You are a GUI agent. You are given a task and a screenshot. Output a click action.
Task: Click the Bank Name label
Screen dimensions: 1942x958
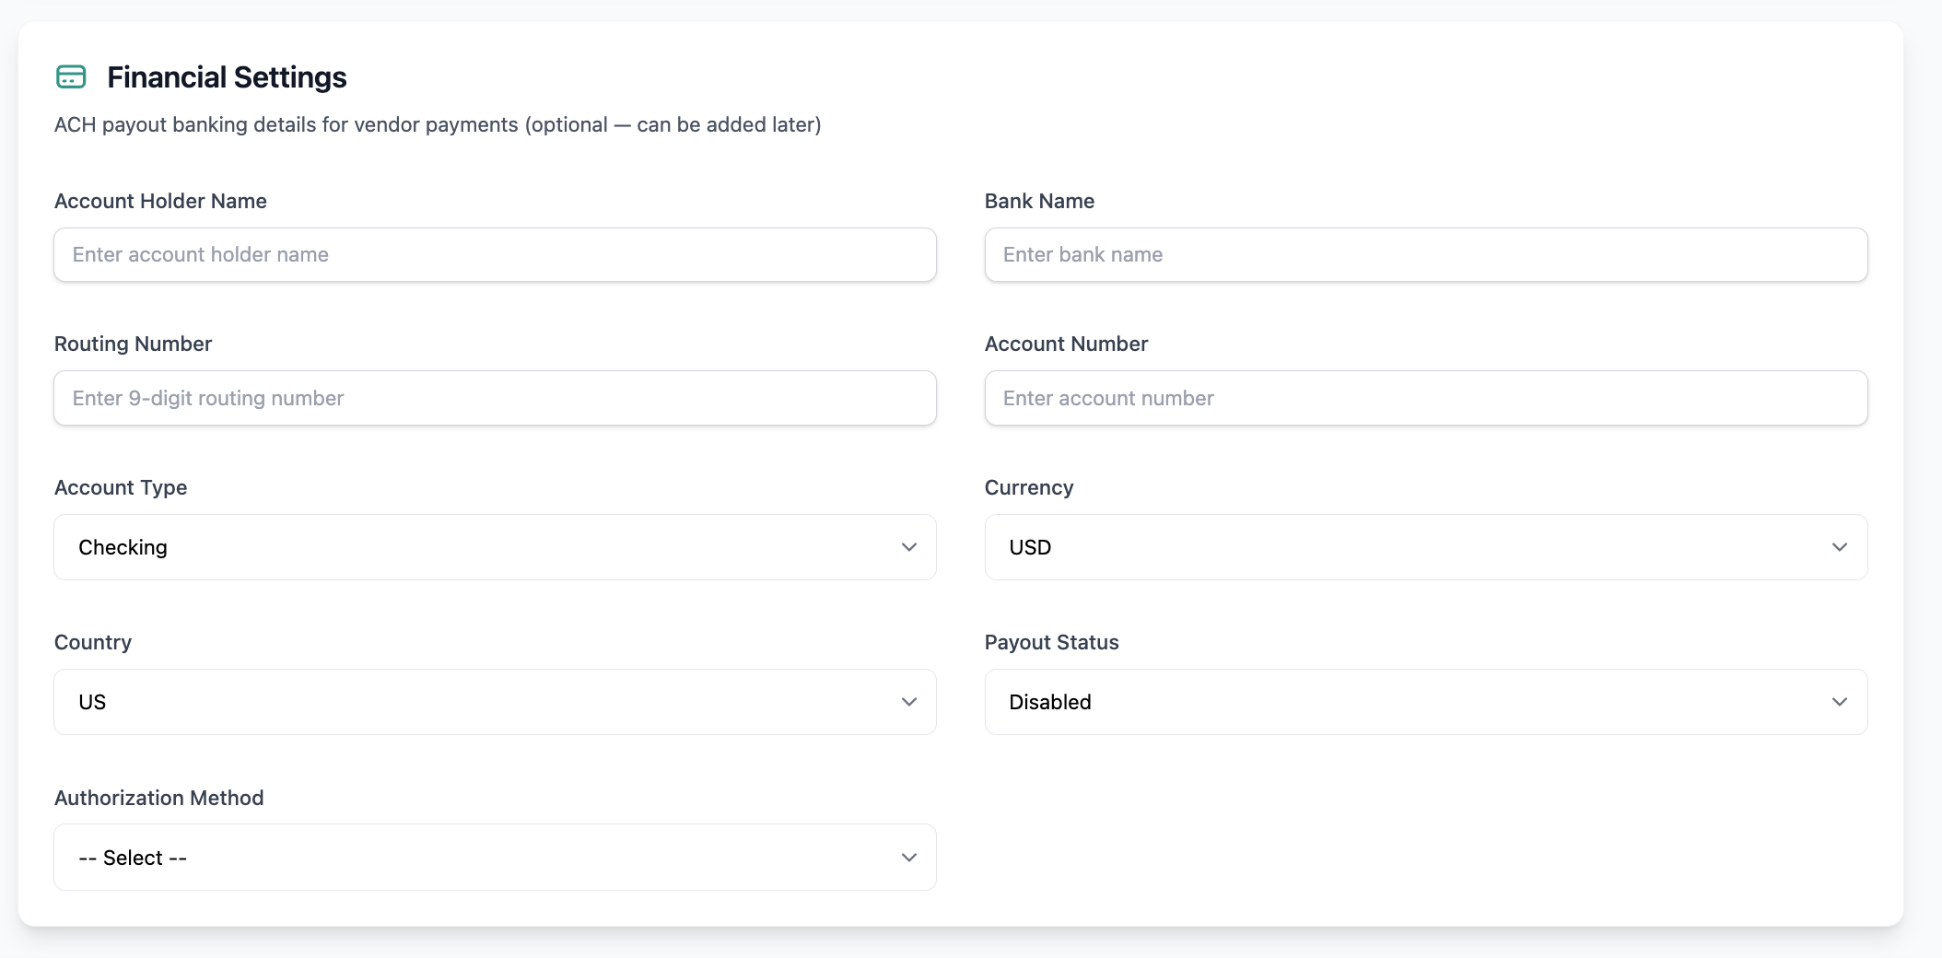1039,201
